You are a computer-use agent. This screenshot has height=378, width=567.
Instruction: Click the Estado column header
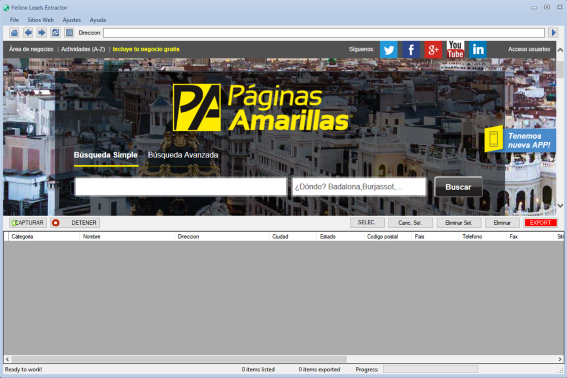pos(341,237)
